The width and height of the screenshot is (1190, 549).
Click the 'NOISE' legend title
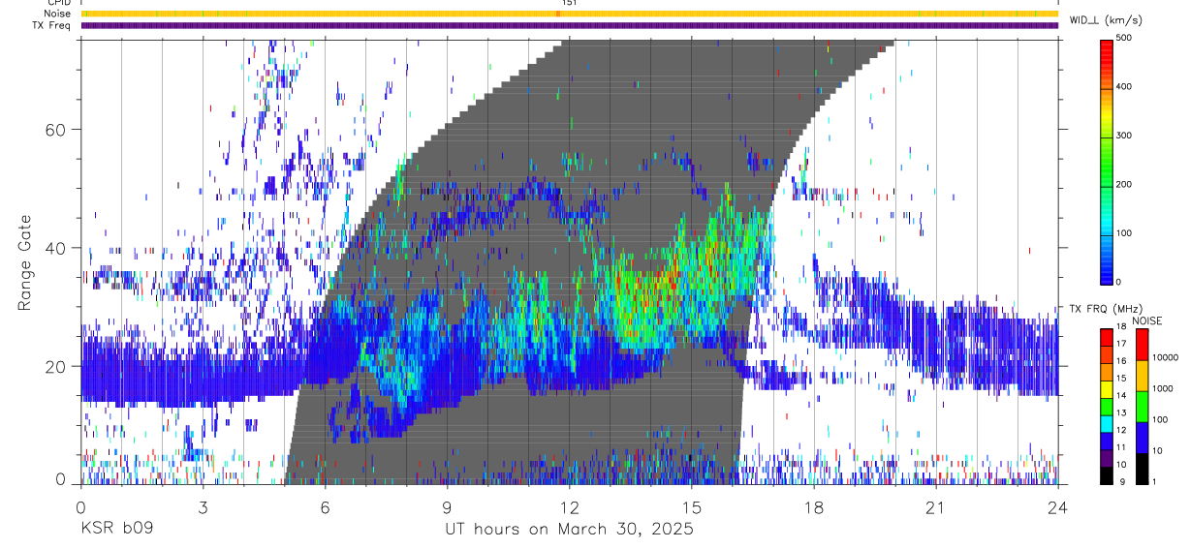pyautogui.click(x=1148, y=320)
